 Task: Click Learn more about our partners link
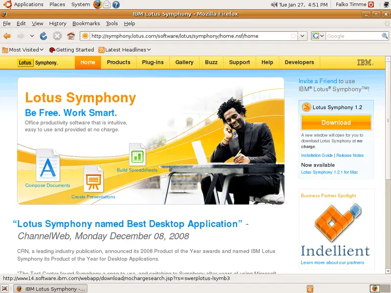(332, 262)
